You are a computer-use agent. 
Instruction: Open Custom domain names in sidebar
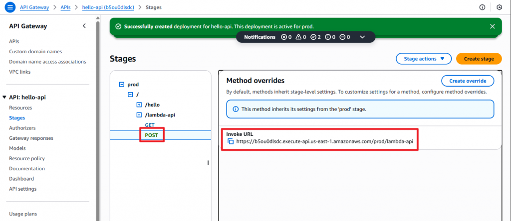coord(35,52)
